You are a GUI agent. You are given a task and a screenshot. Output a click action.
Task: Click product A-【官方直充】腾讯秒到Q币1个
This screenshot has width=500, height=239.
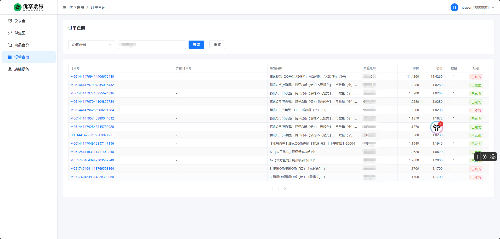point(292,160)
